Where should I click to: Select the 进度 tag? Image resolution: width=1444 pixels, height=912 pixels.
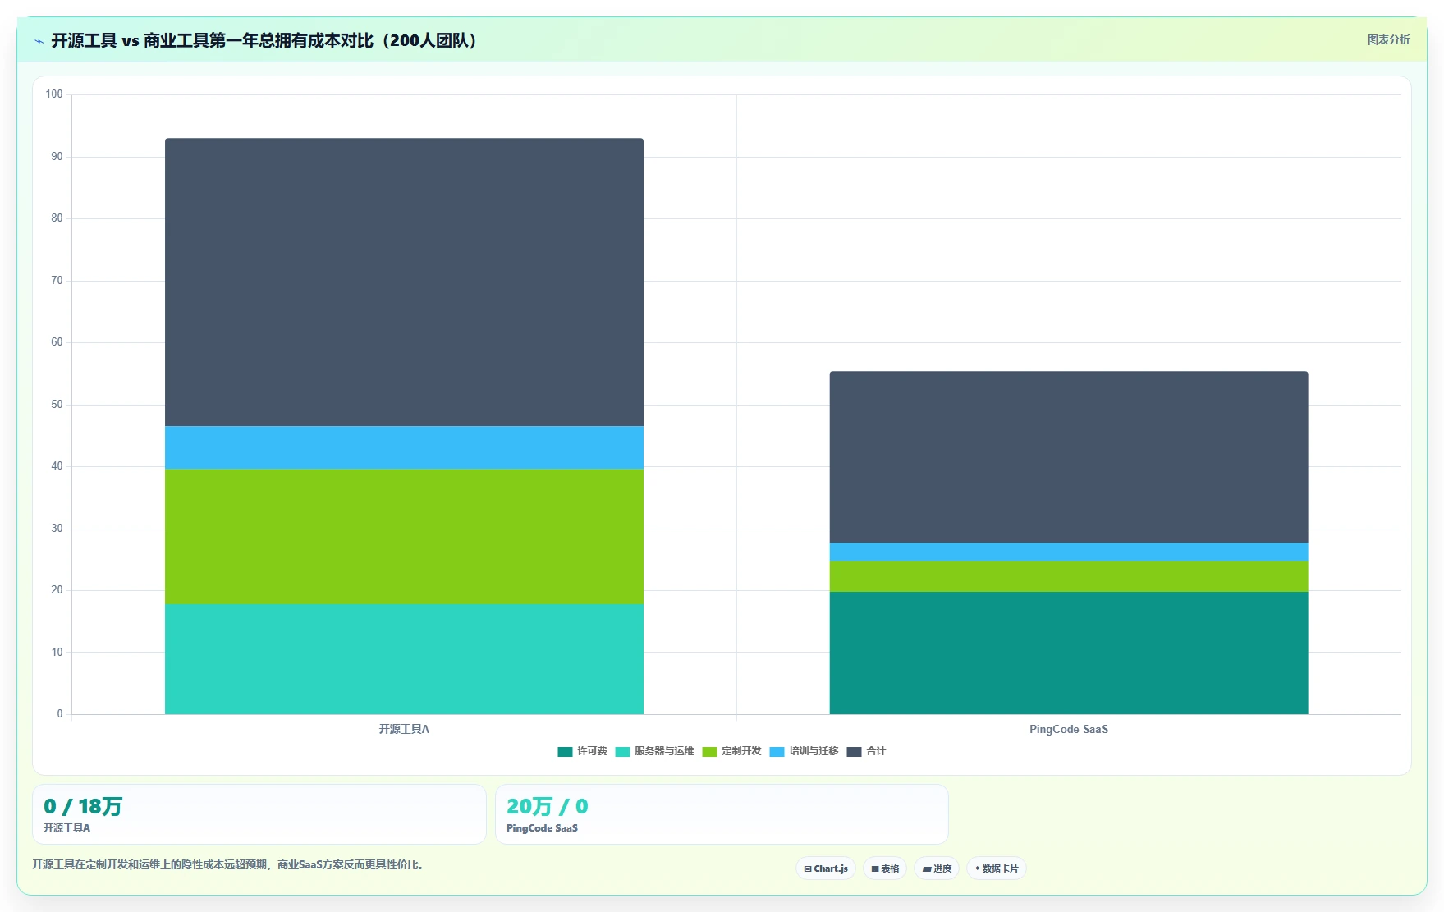pyautogui.click(x=937, y=868)
